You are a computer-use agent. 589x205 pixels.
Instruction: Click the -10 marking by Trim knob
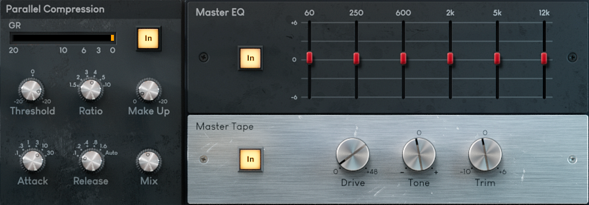pos(465,172)
